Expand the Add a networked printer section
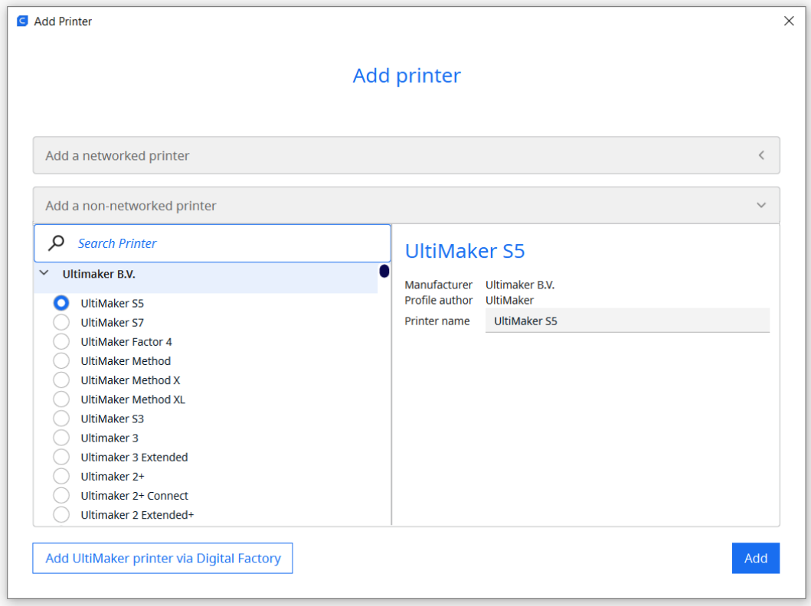Viewport: 811px width, 606px height. coord(406,155)
